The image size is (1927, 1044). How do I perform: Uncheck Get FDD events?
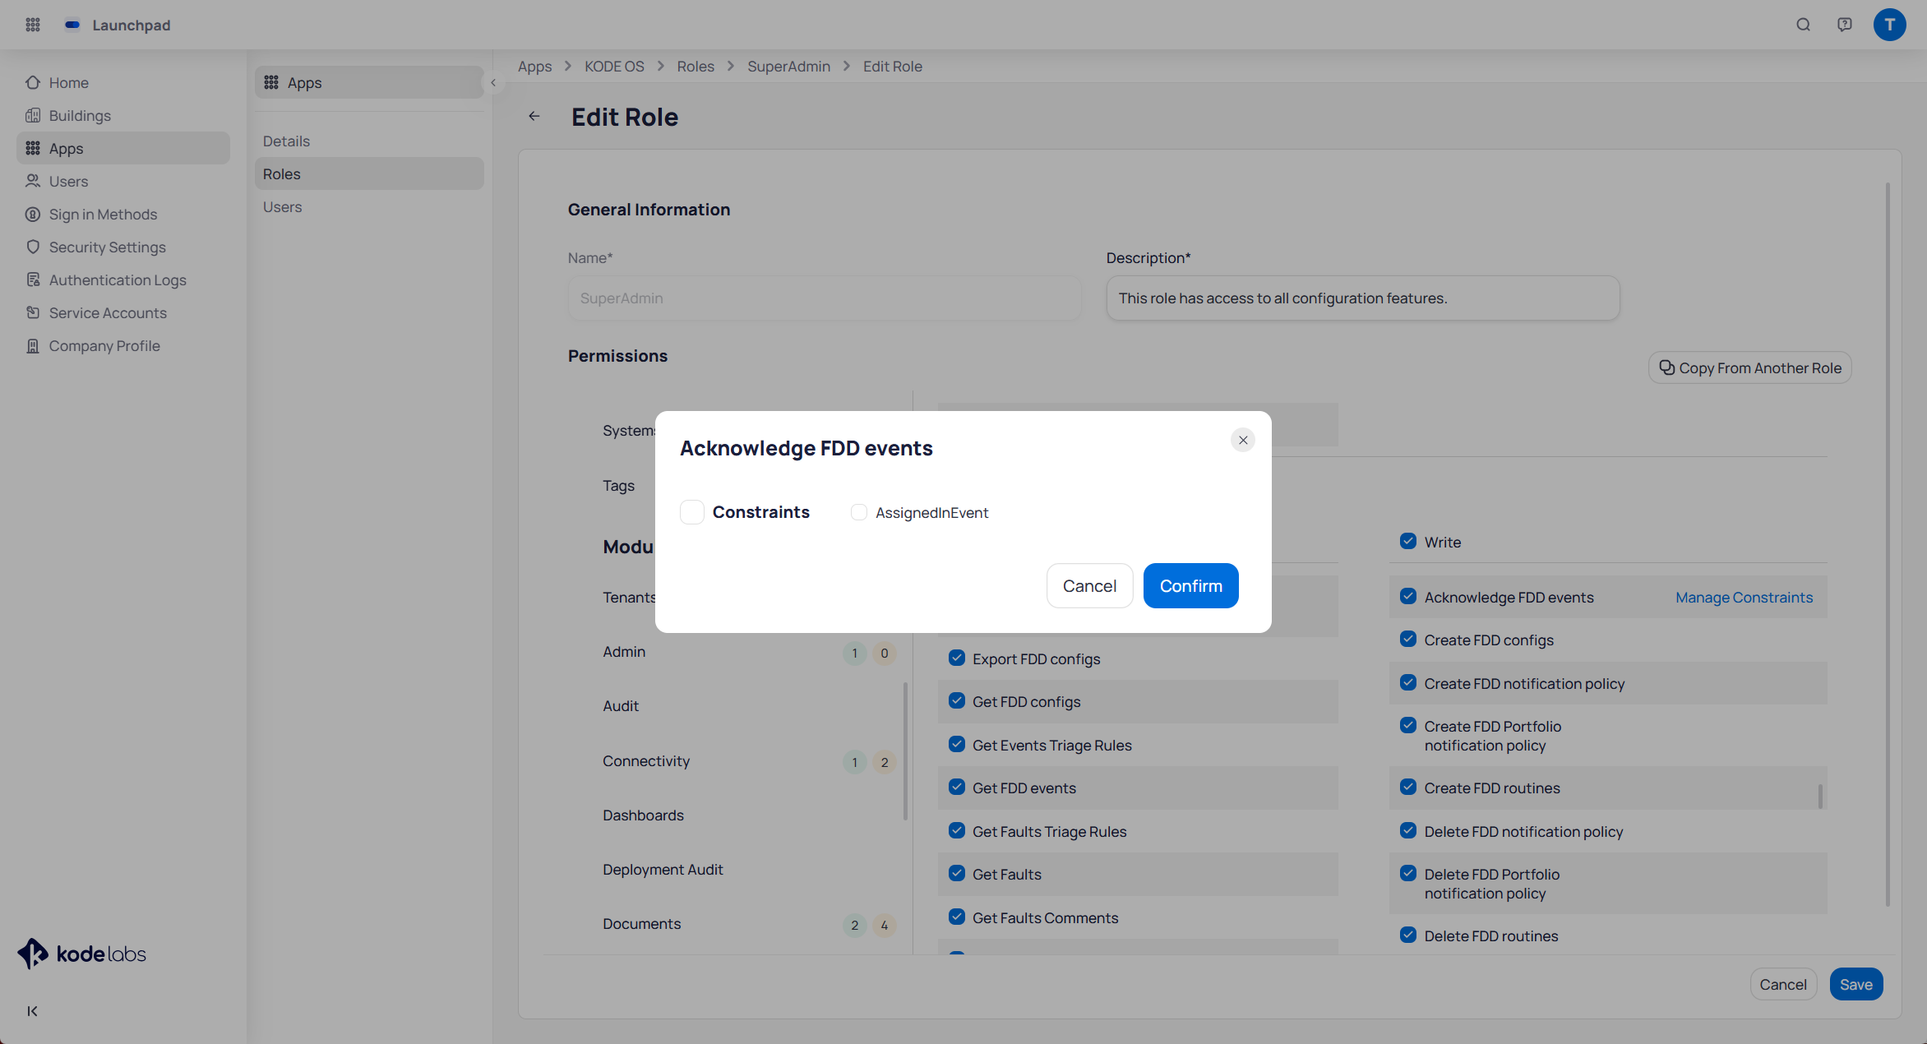click(x=956, y=787)
